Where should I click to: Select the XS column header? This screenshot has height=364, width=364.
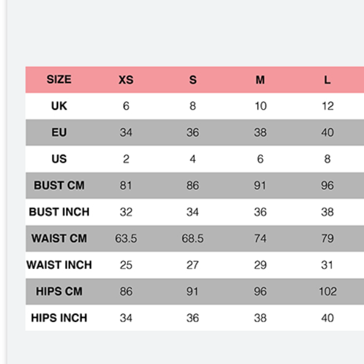(x=126, y=80)
